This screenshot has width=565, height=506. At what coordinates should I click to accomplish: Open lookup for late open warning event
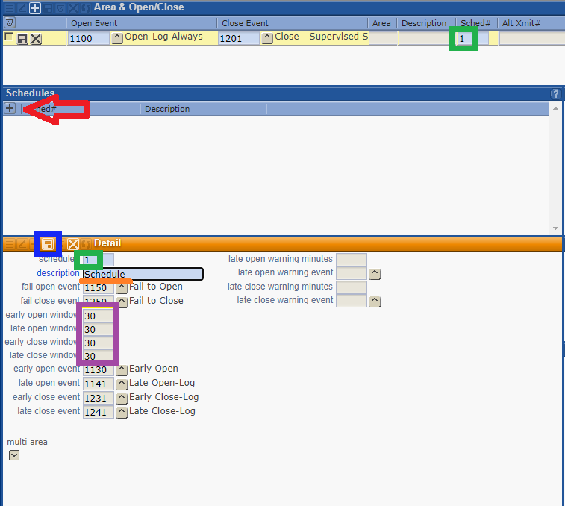point(375,274)
